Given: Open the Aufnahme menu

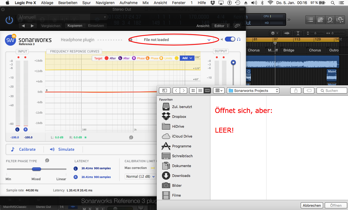Looking at the screenshot, I should tap(128, 3).
